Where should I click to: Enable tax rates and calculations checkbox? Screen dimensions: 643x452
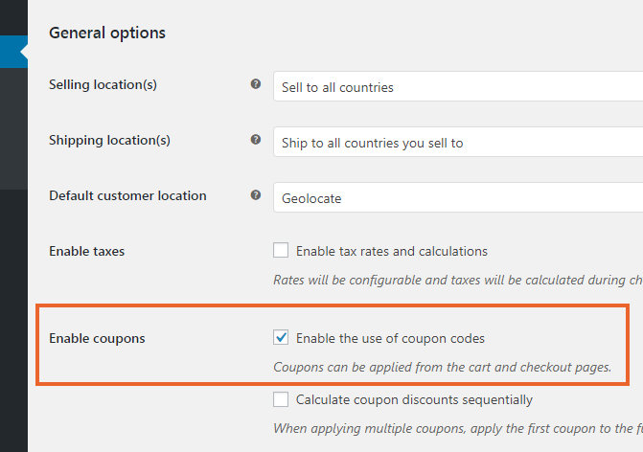point(281,250)
